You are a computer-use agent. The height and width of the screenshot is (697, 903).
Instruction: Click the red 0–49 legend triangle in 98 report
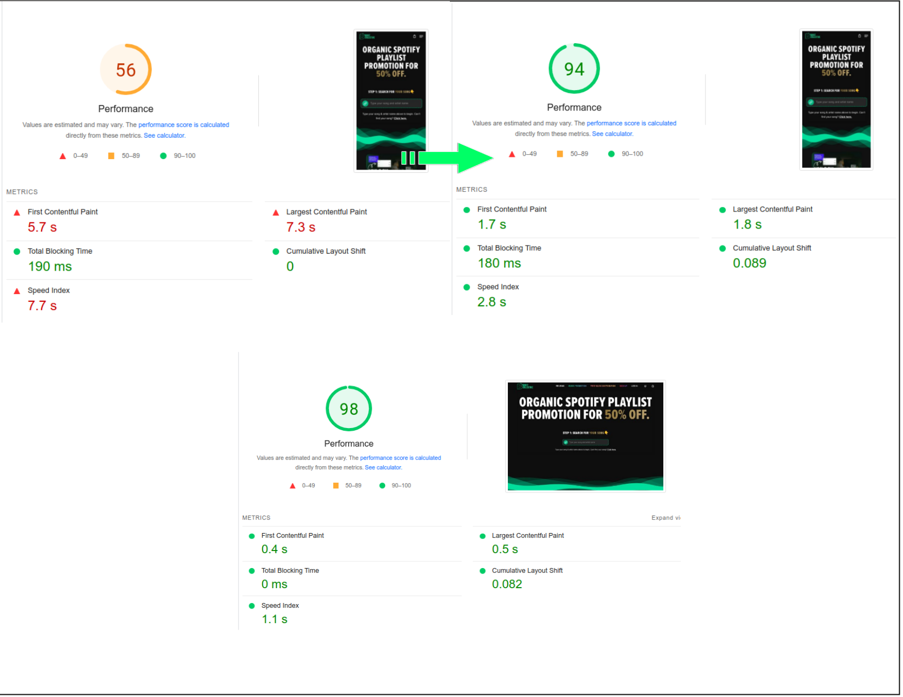tap(293, 485)
